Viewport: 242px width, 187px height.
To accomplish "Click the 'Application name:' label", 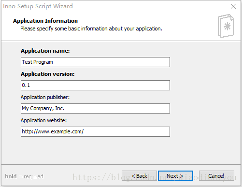I will [45, 51].
